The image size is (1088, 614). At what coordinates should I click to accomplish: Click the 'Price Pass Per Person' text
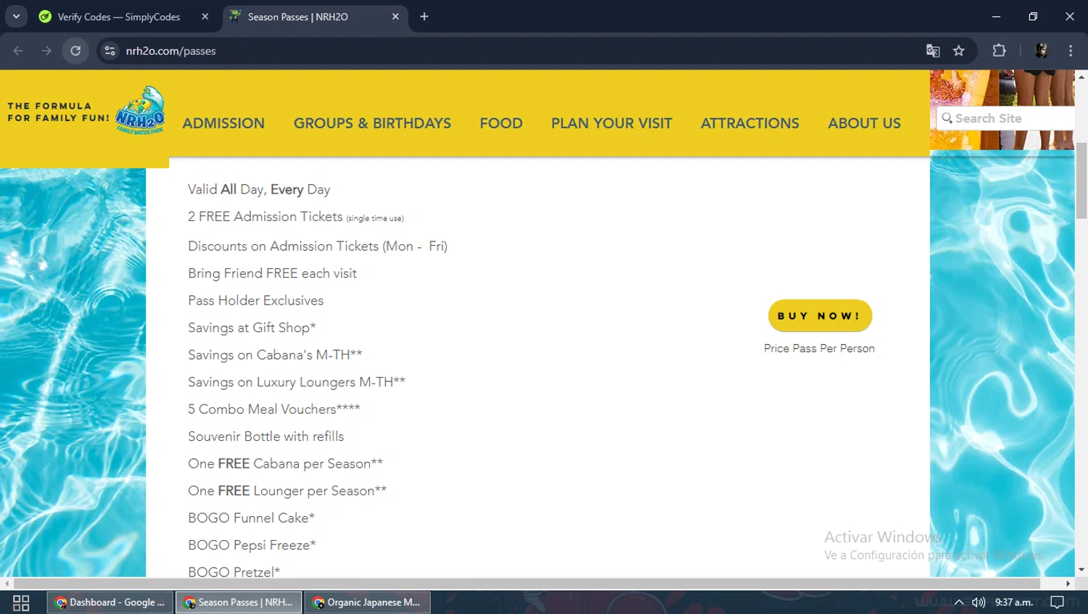click(819, 349)
